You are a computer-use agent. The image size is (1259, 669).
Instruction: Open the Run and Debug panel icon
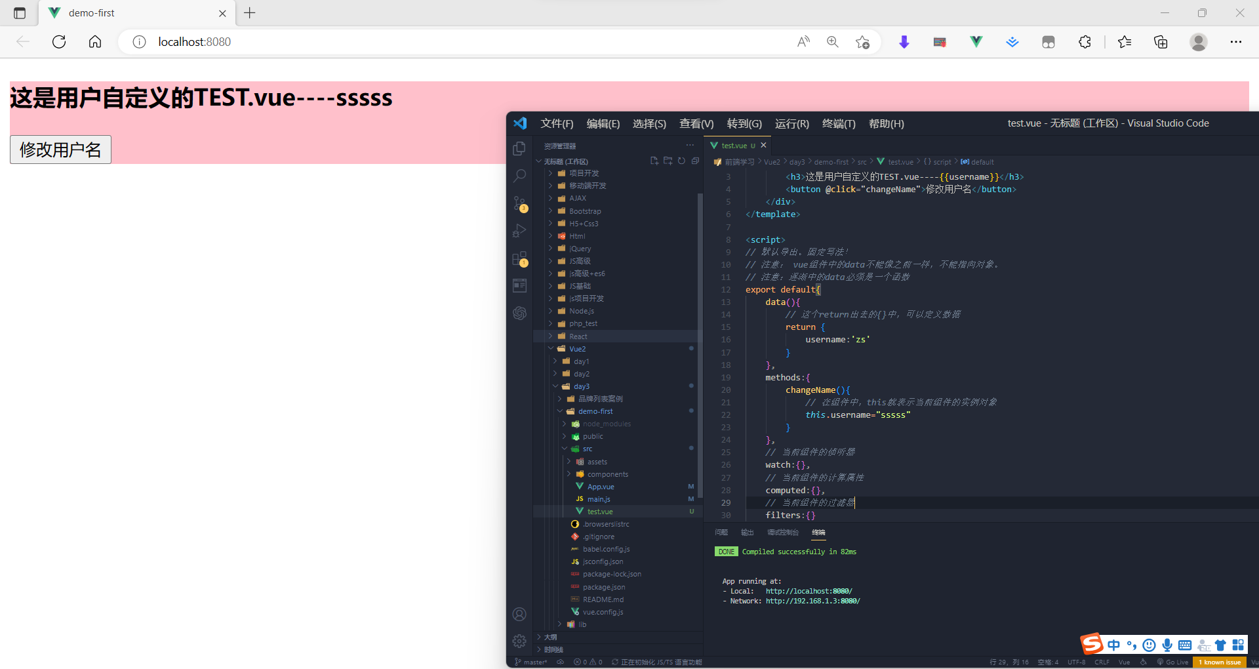coord(519,231)
